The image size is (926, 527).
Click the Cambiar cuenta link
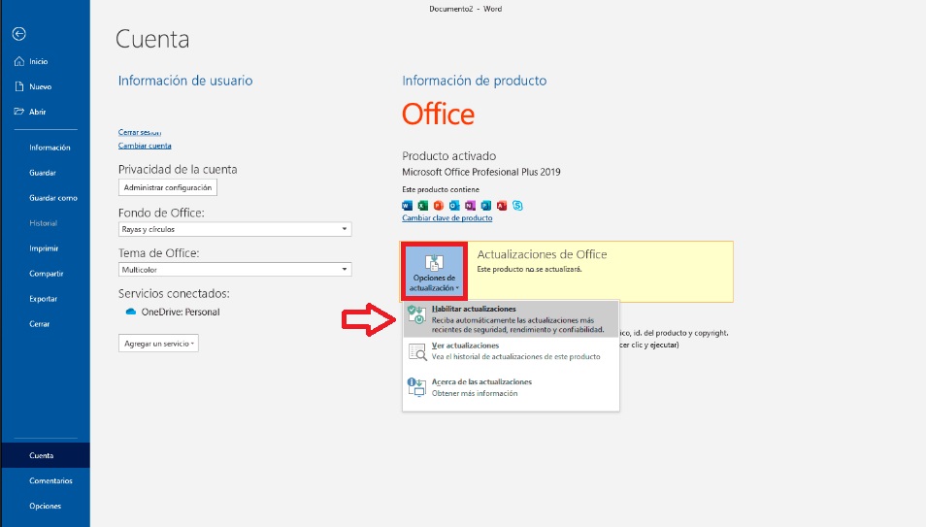coord(145,146)
